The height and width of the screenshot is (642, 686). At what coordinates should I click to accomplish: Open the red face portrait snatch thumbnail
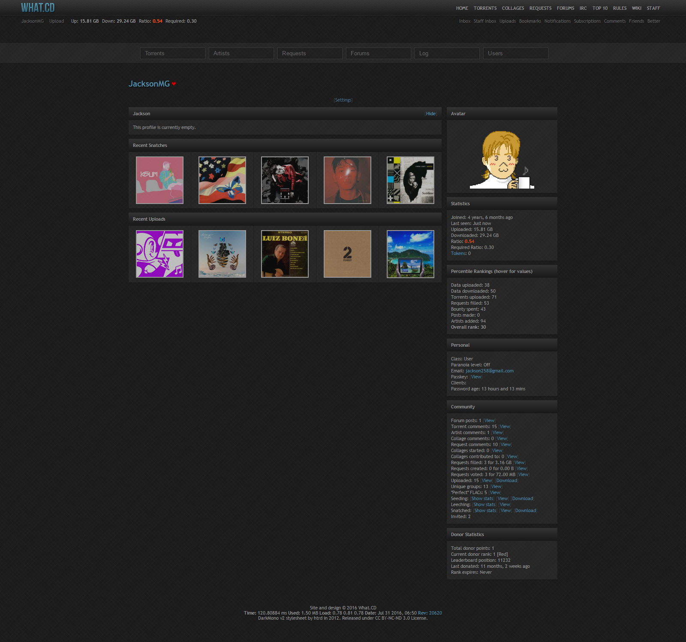(347, 180)
